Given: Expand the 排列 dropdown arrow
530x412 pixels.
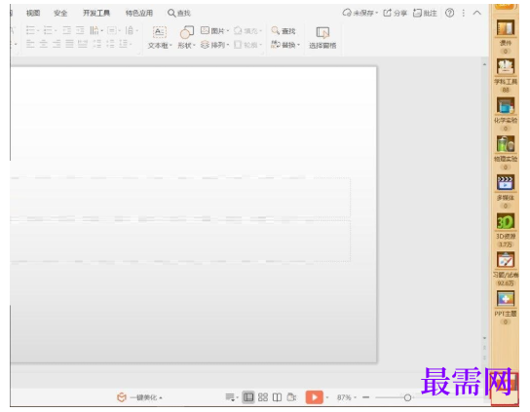Looking at the screenshot, I should 227,45.
